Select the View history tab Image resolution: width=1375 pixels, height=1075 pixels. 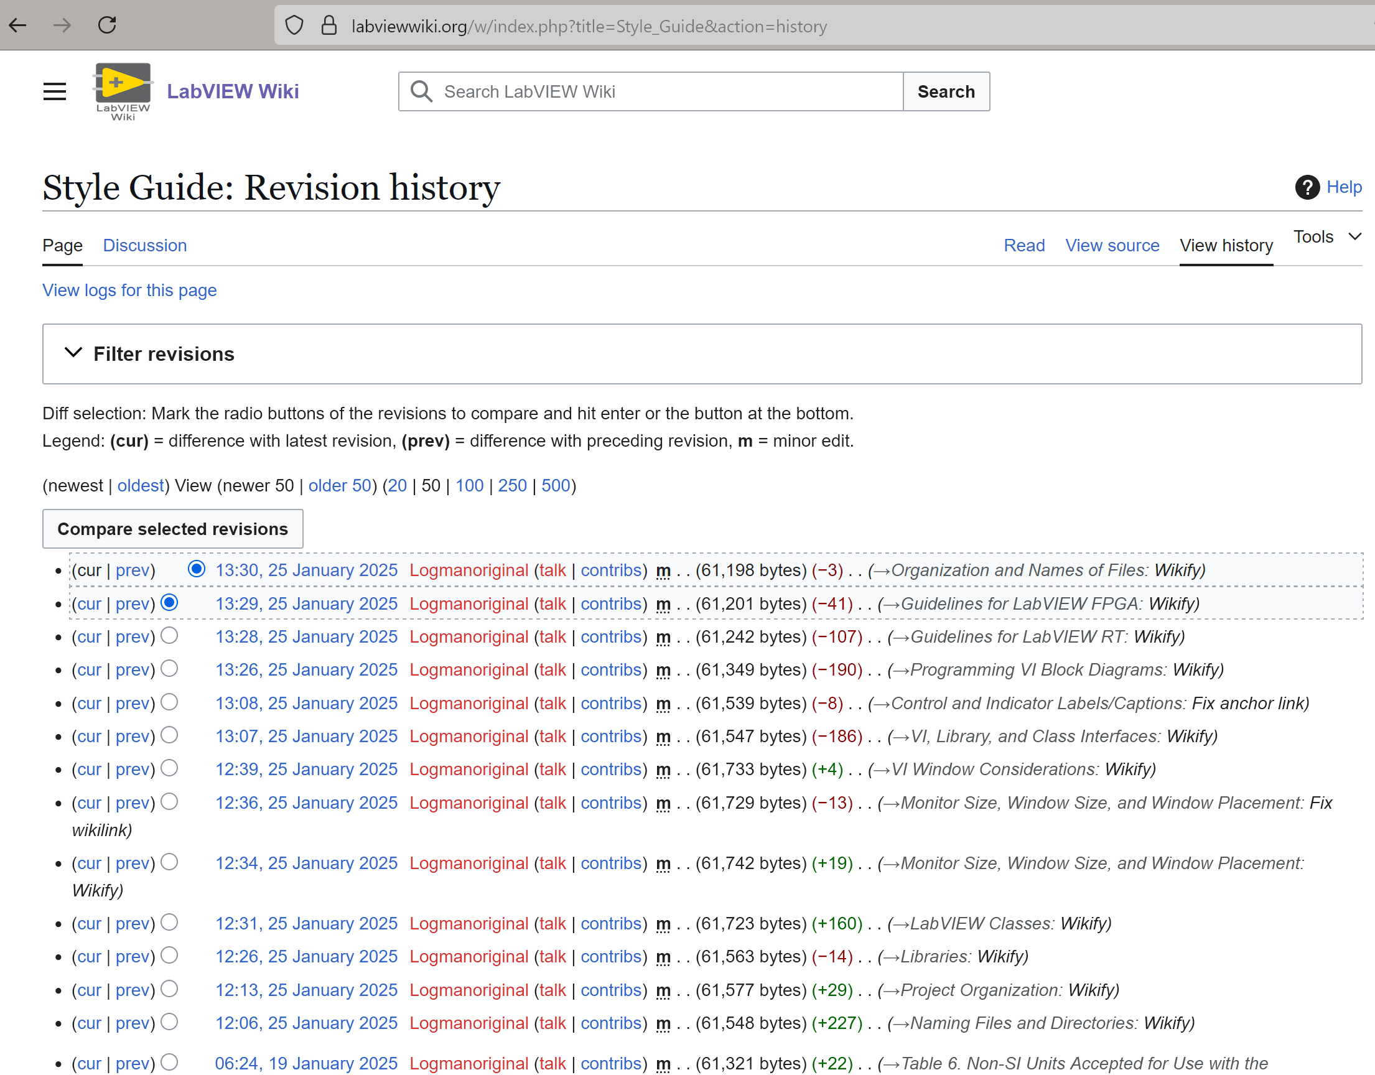coord(1226,246)
